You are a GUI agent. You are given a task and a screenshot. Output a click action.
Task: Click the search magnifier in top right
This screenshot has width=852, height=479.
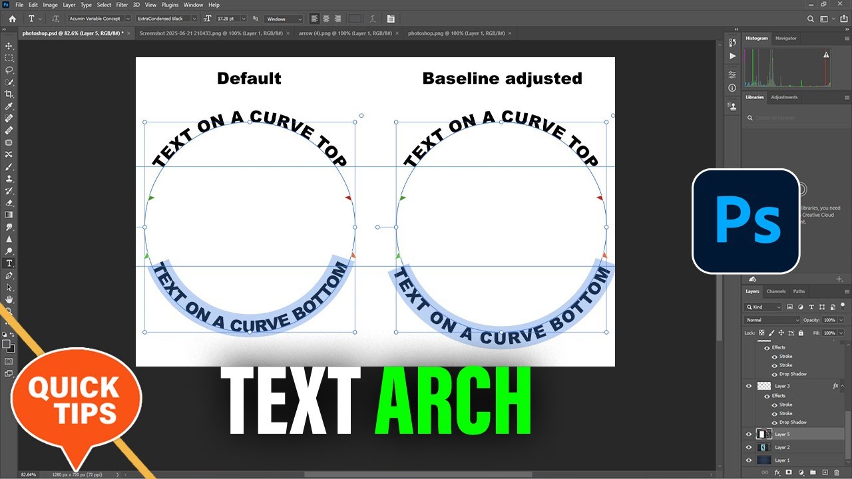pyautogui.click(x=811, y=19)
